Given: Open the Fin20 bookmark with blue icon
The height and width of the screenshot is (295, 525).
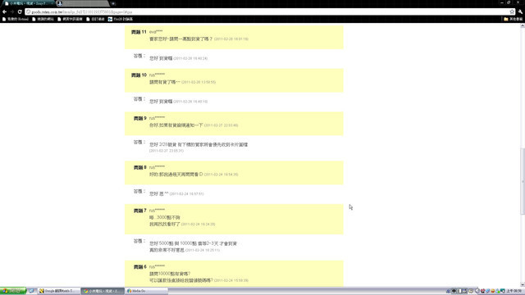Looking at the screenshot, I should 121,19.
